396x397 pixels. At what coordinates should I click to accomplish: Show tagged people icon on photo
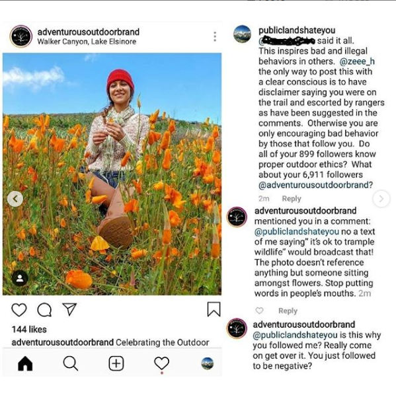point(20,278)
